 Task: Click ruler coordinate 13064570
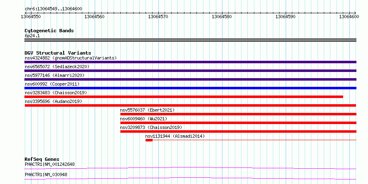(158, 17)
